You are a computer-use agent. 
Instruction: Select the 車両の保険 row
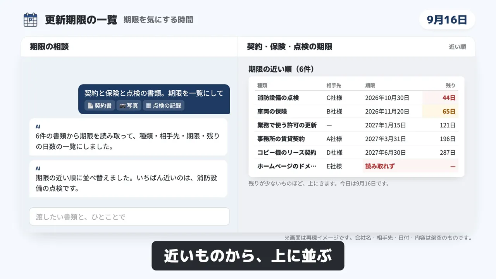[x=356, y=111]
